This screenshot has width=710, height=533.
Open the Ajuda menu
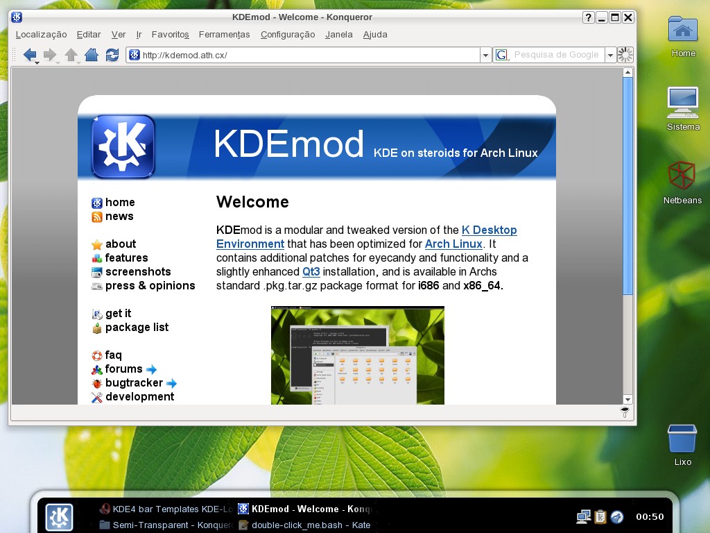[375, 35]
